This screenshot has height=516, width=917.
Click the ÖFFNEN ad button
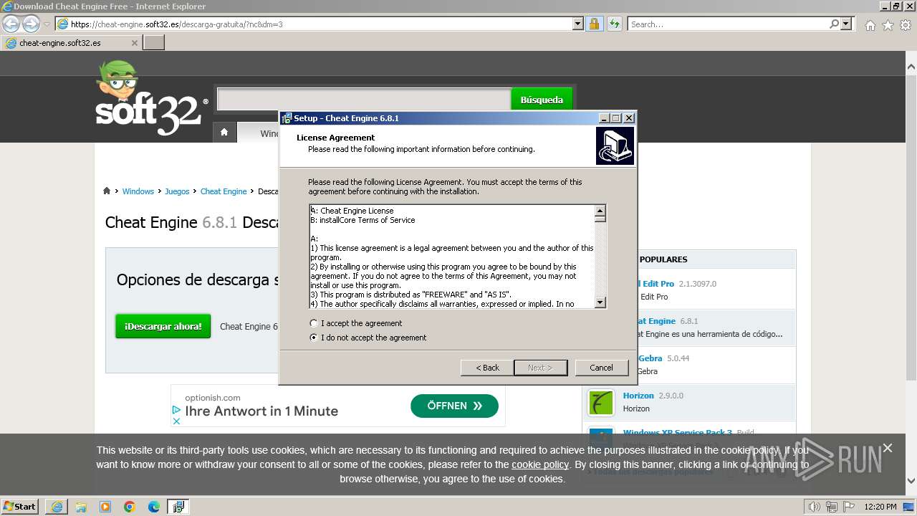coord(454,406)
